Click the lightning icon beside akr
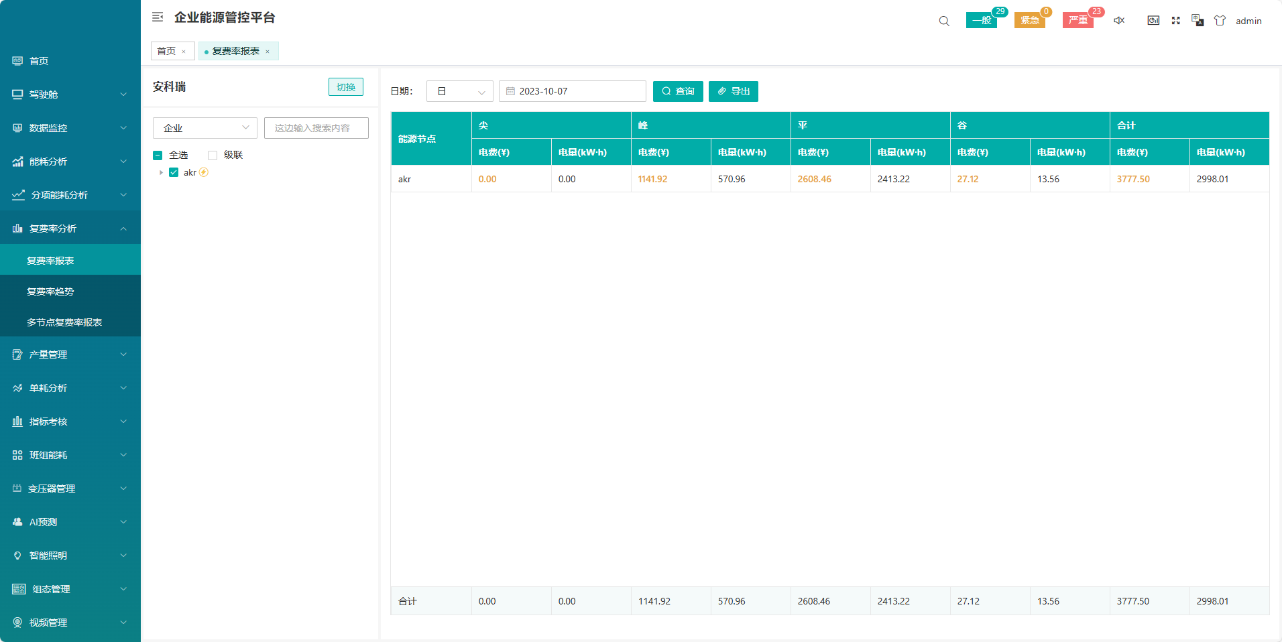The image size is (1282, 642). pyautogui.click(x=204, y=172)
